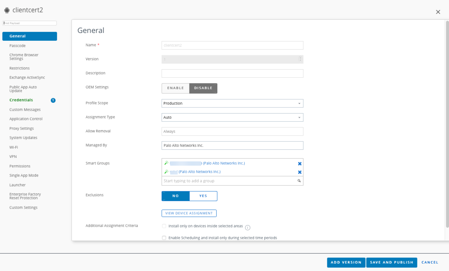Click the search magnifier in Smart Groups field
The height and width of the screenshot is (271, 449).
(x=299, y=181)
